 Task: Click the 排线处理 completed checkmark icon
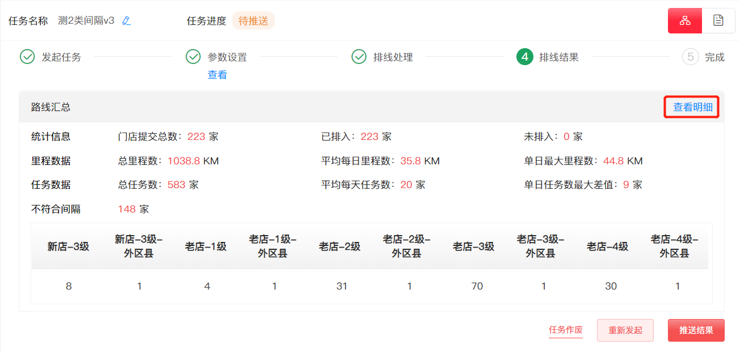359,57
